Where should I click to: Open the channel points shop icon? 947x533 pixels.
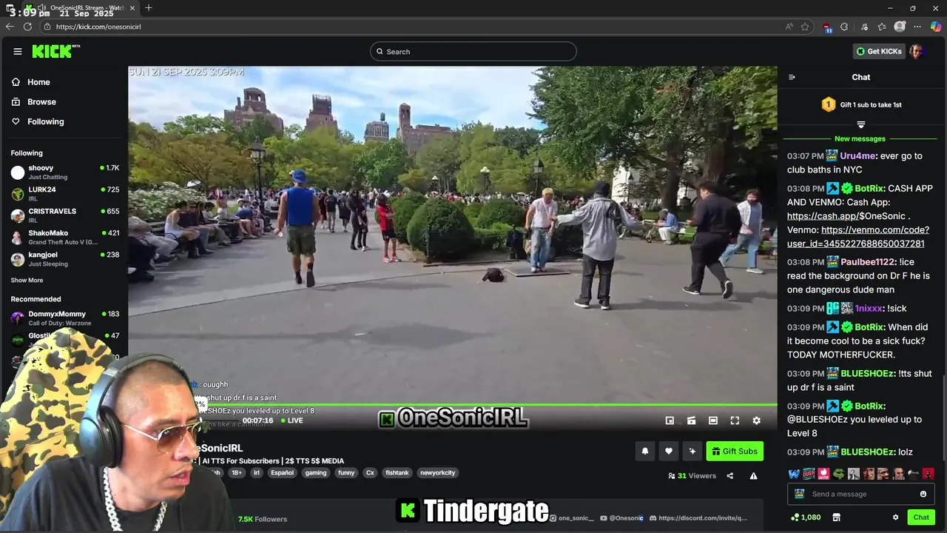coord(836,517)
